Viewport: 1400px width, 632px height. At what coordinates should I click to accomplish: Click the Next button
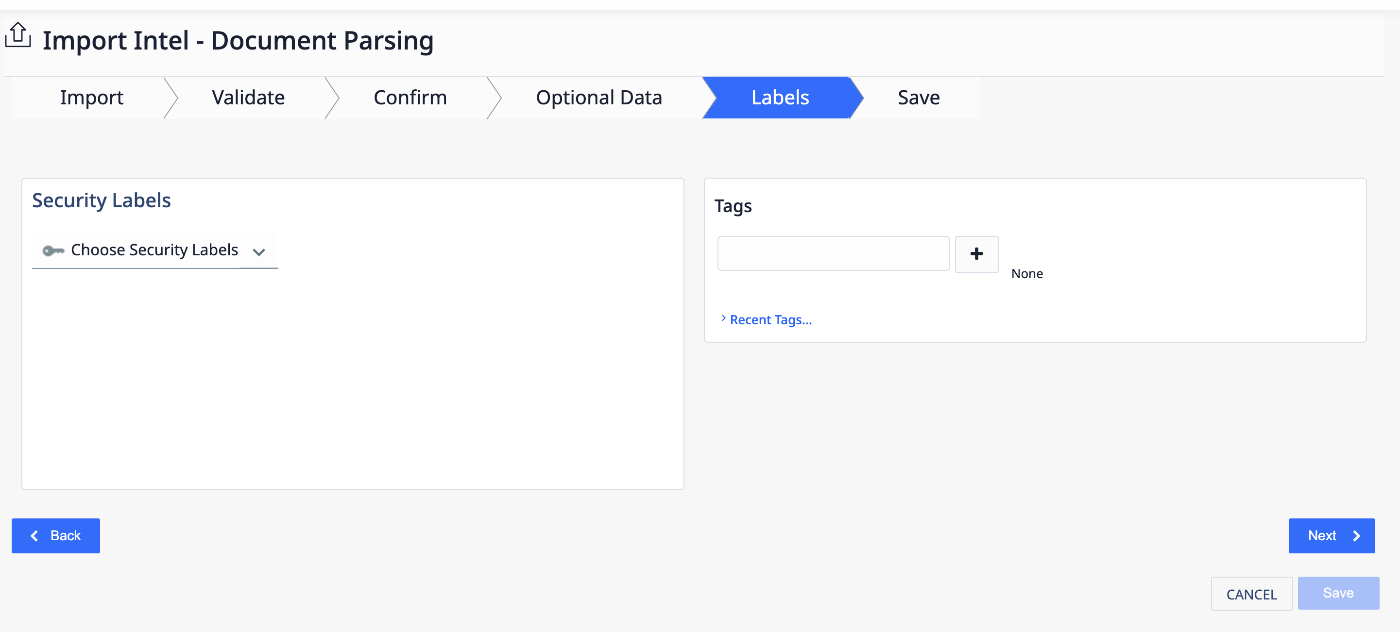[1332, 535]
